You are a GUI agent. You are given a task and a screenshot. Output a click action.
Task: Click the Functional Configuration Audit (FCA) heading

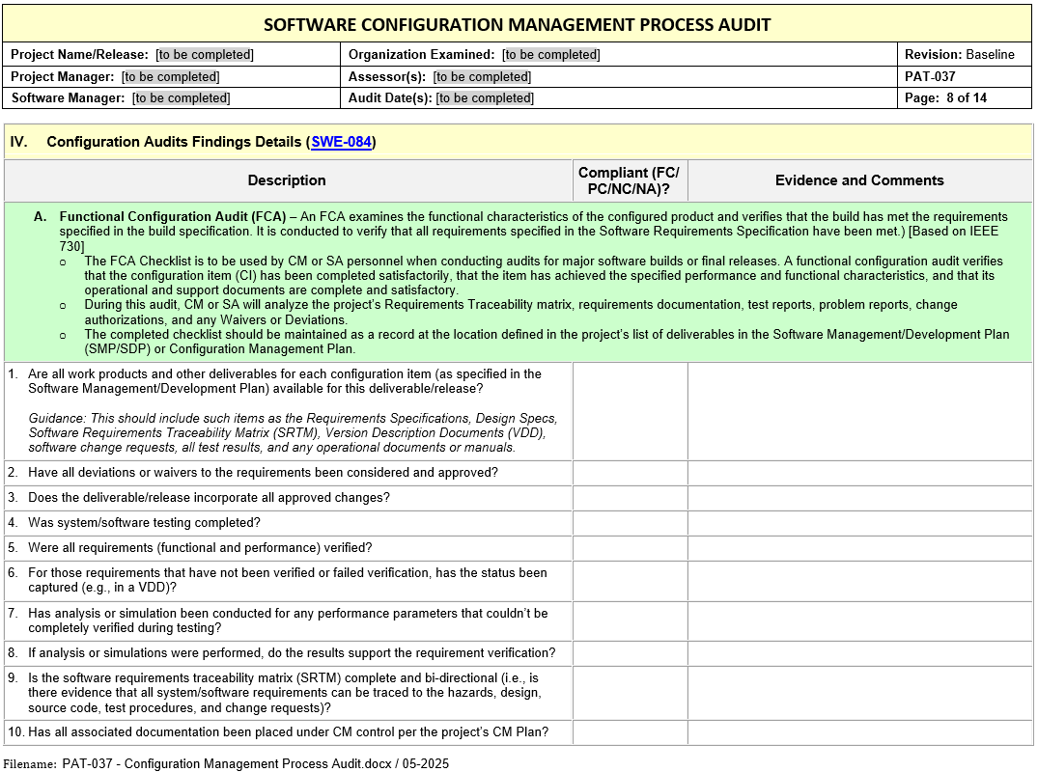click(x=172, y=217)
